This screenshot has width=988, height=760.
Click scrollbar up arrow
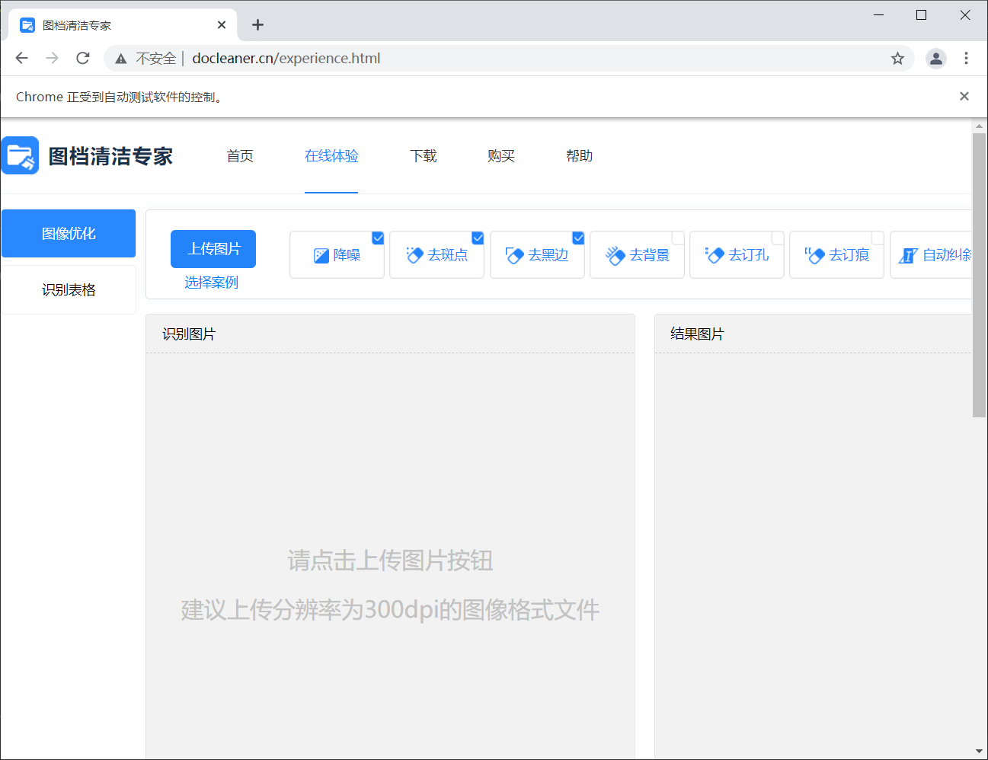(x=980, y=126)
